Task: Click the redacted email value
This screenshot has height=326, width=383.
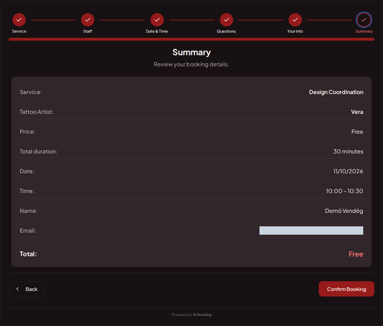Action: pyautogui.click(x=311, y=231)
